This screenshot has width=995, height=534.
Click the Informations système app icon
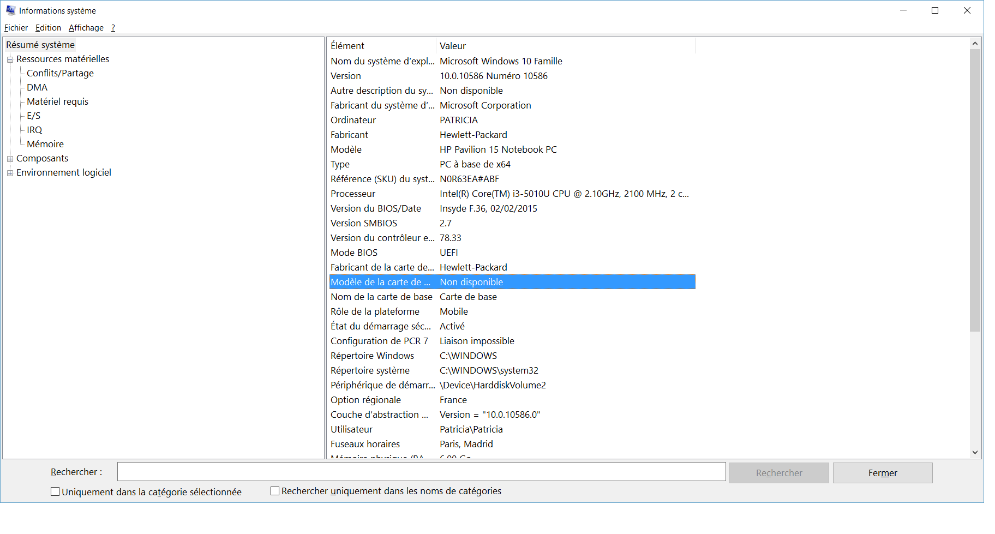tap(10, 10)
